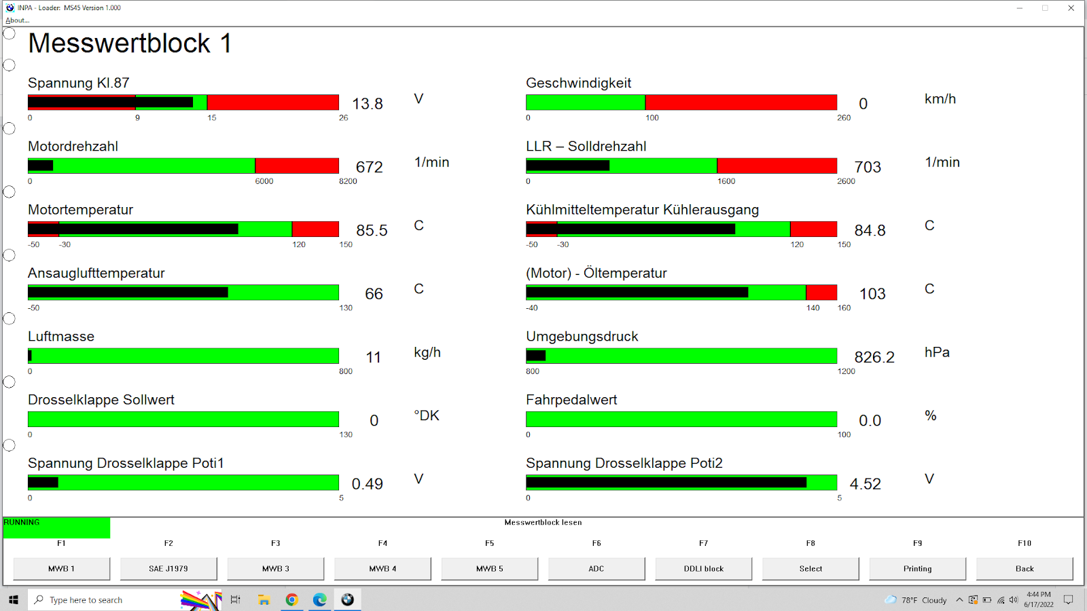Open the About... menu

(x=18, y=20)
